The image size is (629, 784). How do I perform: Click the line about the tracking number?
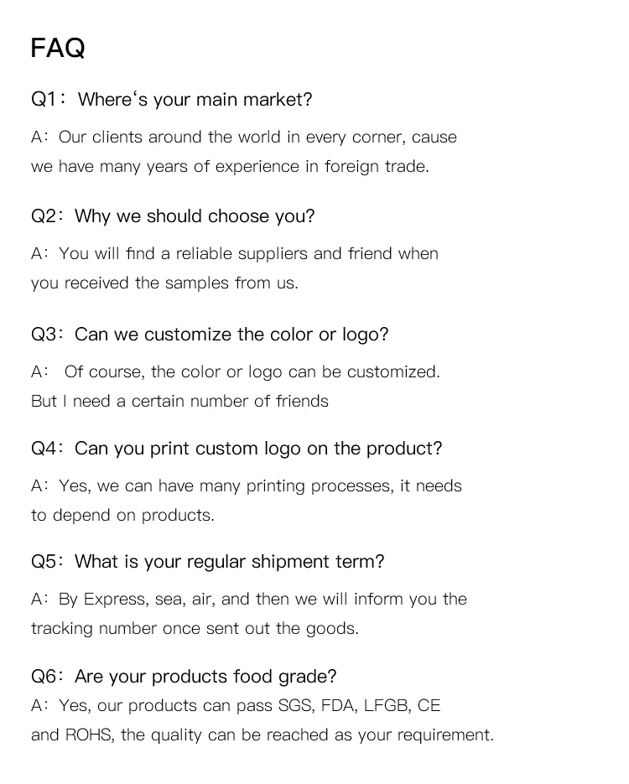coord(195,629)
